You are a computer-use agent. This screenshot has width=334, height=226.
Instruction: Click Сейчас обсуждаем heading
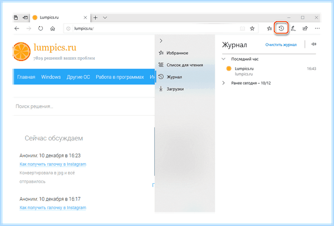pyautogui.click(x=53, y=138)
